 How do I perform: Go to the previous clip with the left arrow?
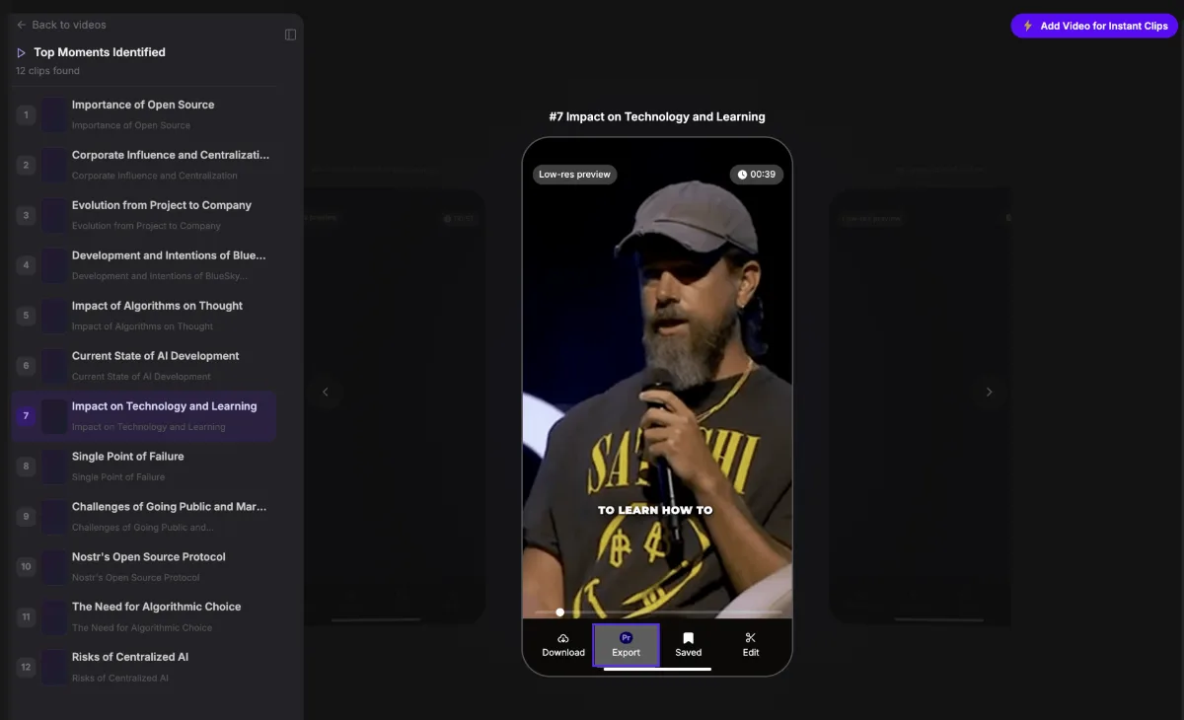point(326,392)
